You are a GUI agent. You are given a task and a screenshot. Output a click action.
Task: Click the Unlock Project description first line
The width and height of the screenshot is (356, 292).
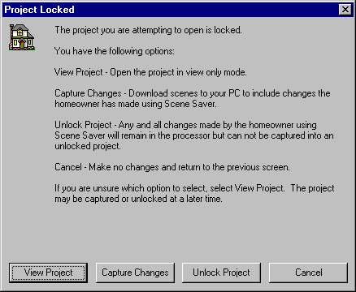185,125
